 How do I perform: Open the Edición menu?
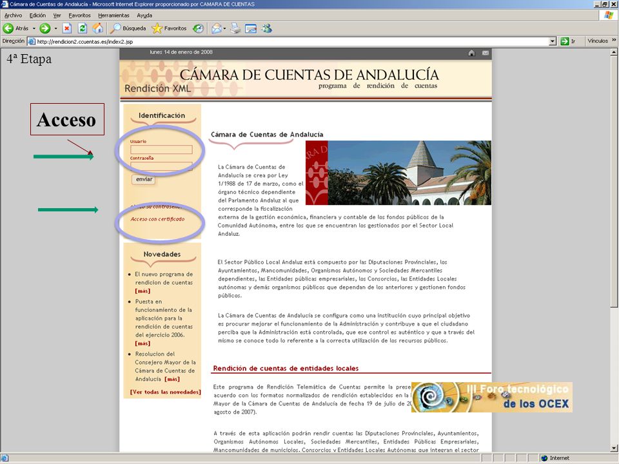tap(37, 15)
